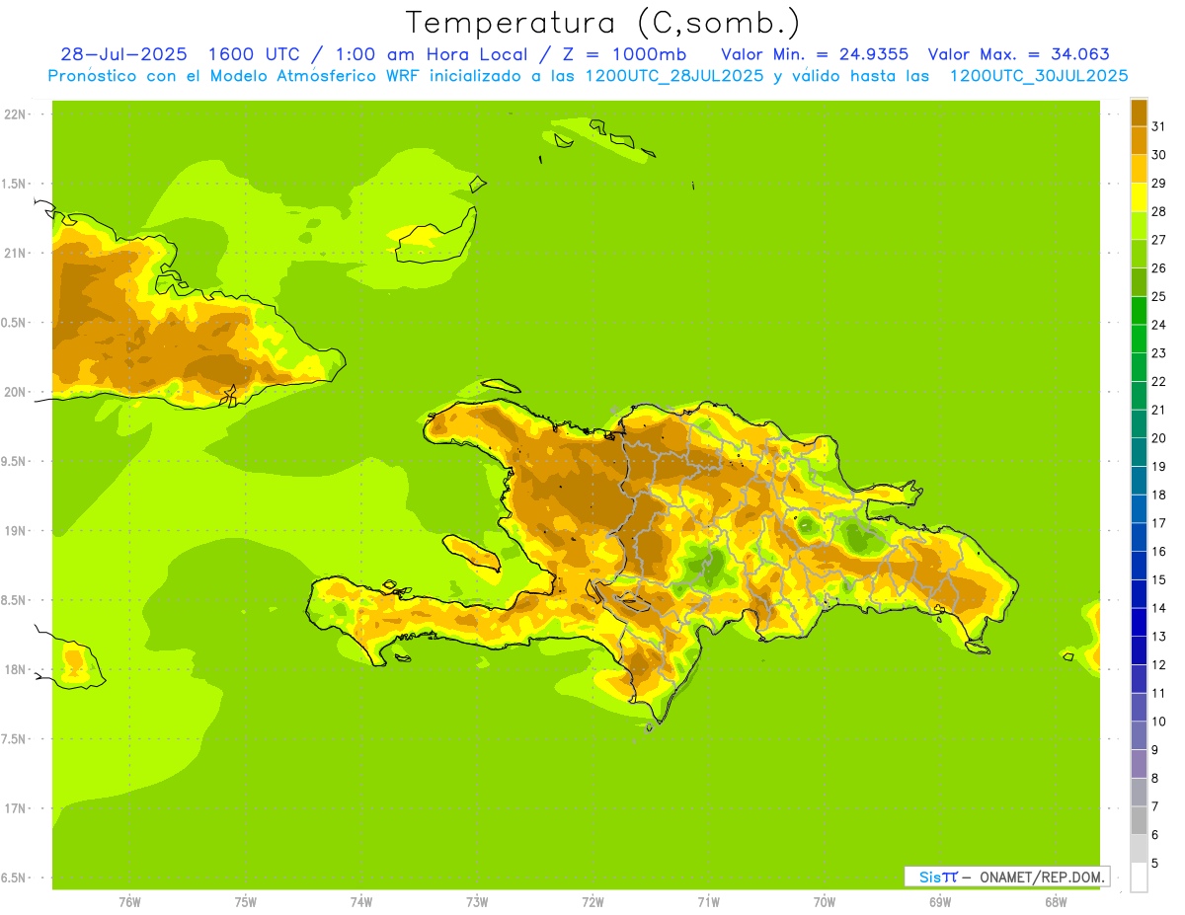Click the purple legend band between 9 and 10
Viewport: 1185px width, 915px height.
click(x=1139, y=735)
